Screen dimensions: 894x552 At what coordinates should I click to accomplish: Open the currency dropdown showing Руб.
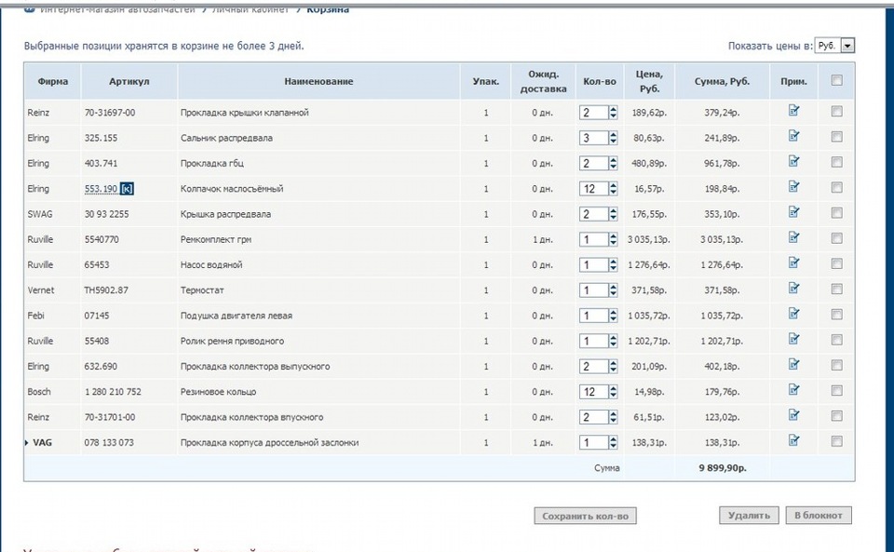pos(834,46)
